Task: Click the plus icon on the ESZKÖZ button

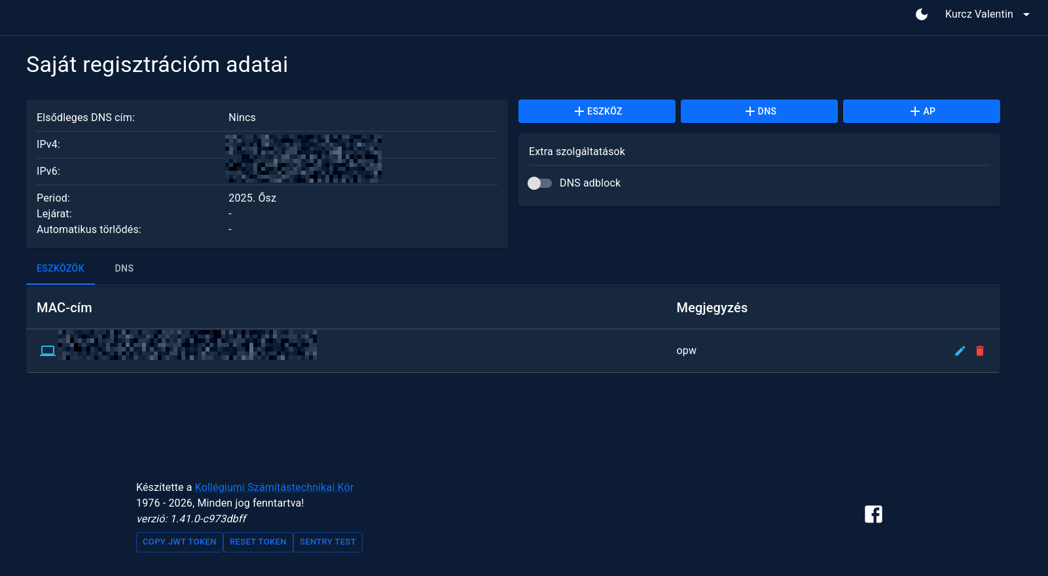Action: pos(579,111)
